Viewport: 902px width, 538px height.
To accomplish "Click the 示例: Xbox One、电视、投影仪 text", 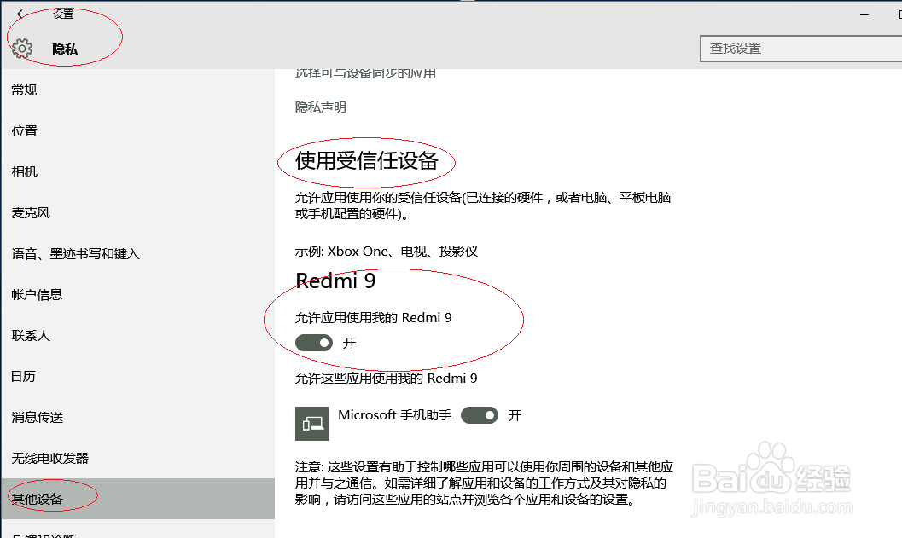I will (x=386, y=252).
